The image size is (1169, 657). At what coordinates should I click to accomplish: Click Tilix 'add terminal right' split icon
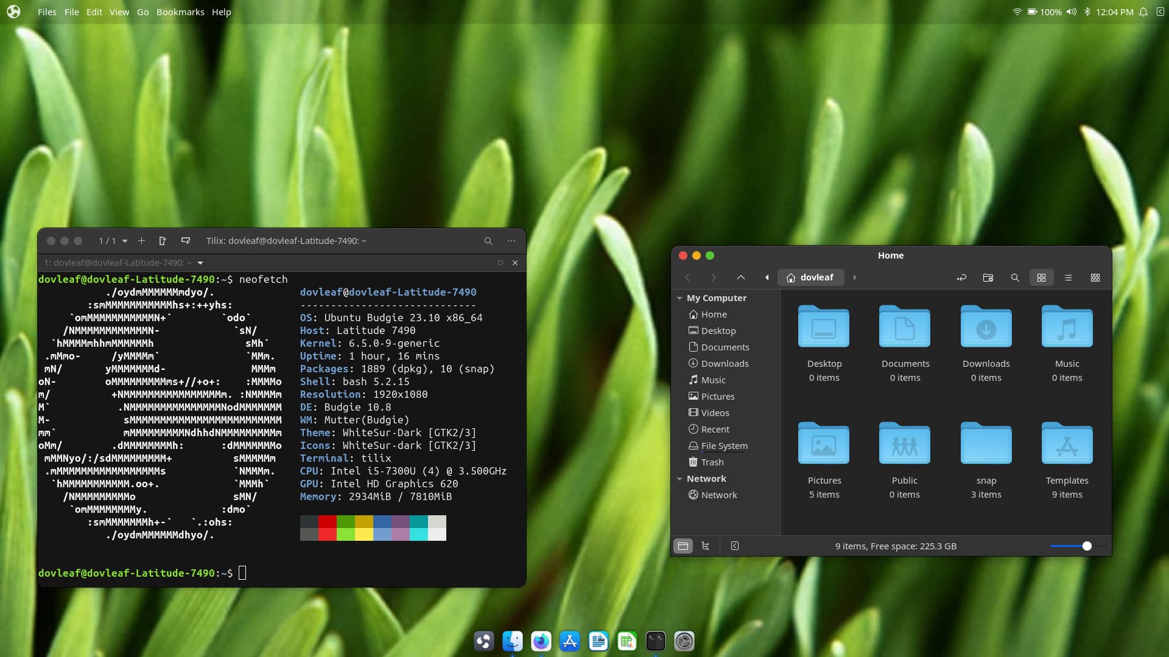163,241
